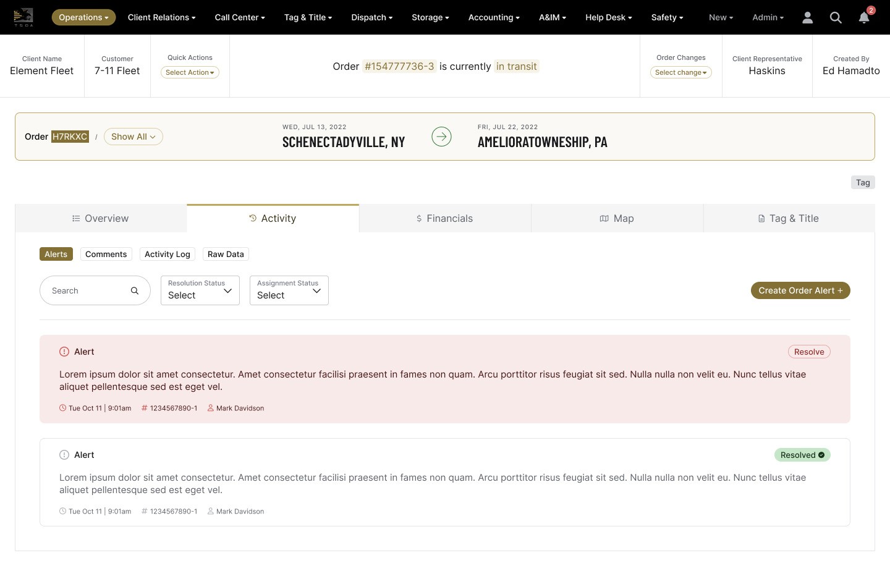890x566 pixels.
Task: Click the person icon on the resolved alert
Action: coord(211,511)
